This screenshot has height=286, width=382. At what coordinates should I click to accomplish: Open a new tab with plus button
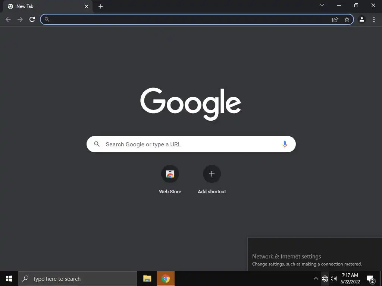[101, 6]
